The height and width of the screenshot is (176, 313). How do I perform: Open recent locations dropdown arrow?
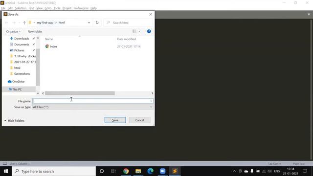coord(20,23)
